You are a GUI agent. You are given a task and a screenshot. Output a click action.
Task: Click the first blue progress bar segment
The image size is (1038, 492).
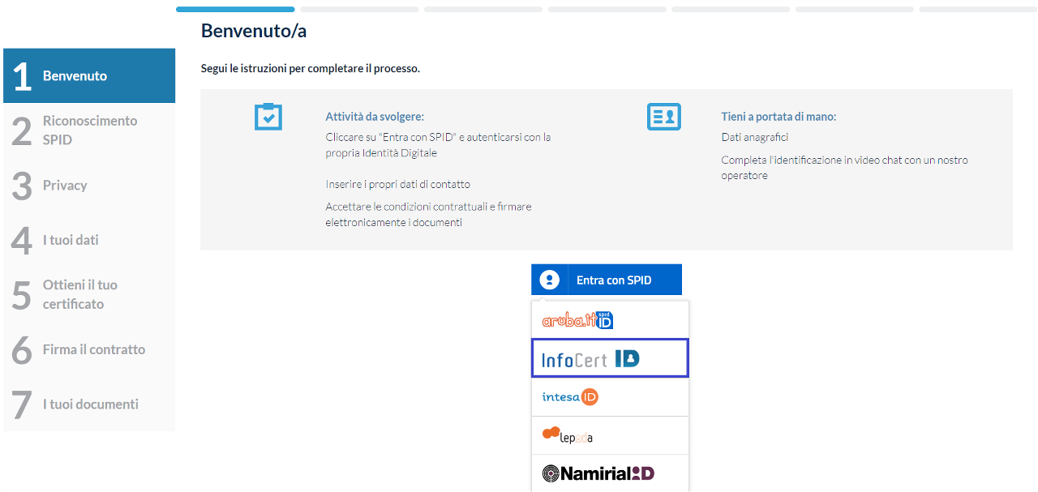point(235,10)
